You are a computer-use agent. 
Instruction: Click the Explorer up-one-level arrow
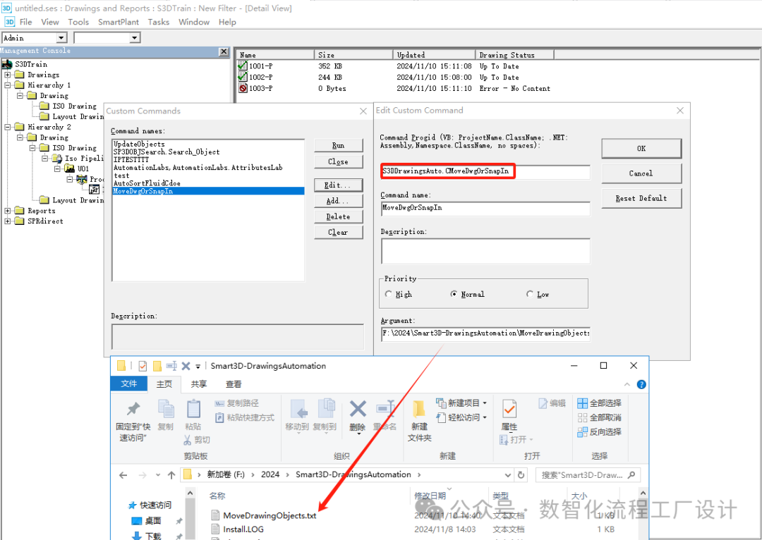point(171,475)
